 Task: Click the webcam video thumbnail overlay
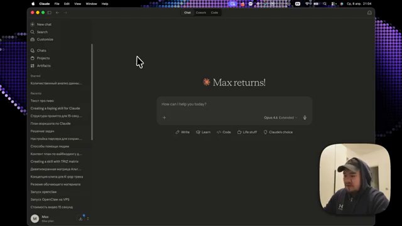(355, 179)
